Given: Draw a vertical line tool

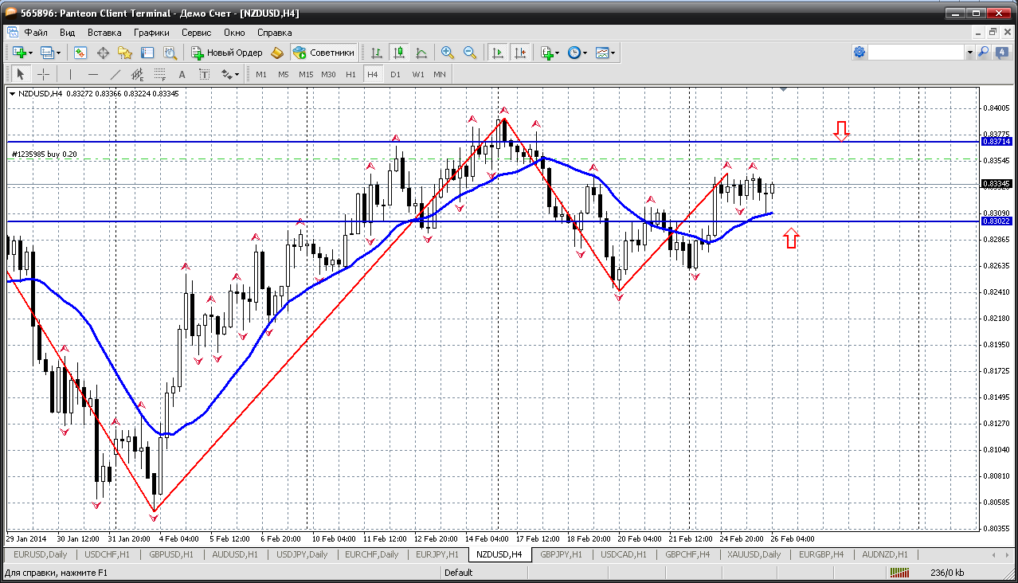Looking at the screenshot, I should pos(70,74).
